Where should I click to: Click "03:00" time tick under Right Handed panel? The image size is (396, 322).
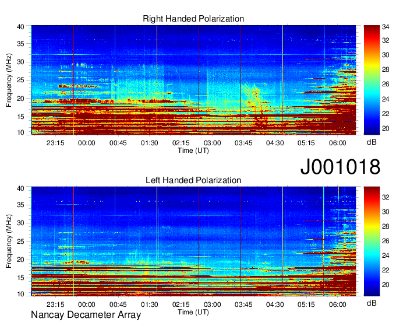213,143
